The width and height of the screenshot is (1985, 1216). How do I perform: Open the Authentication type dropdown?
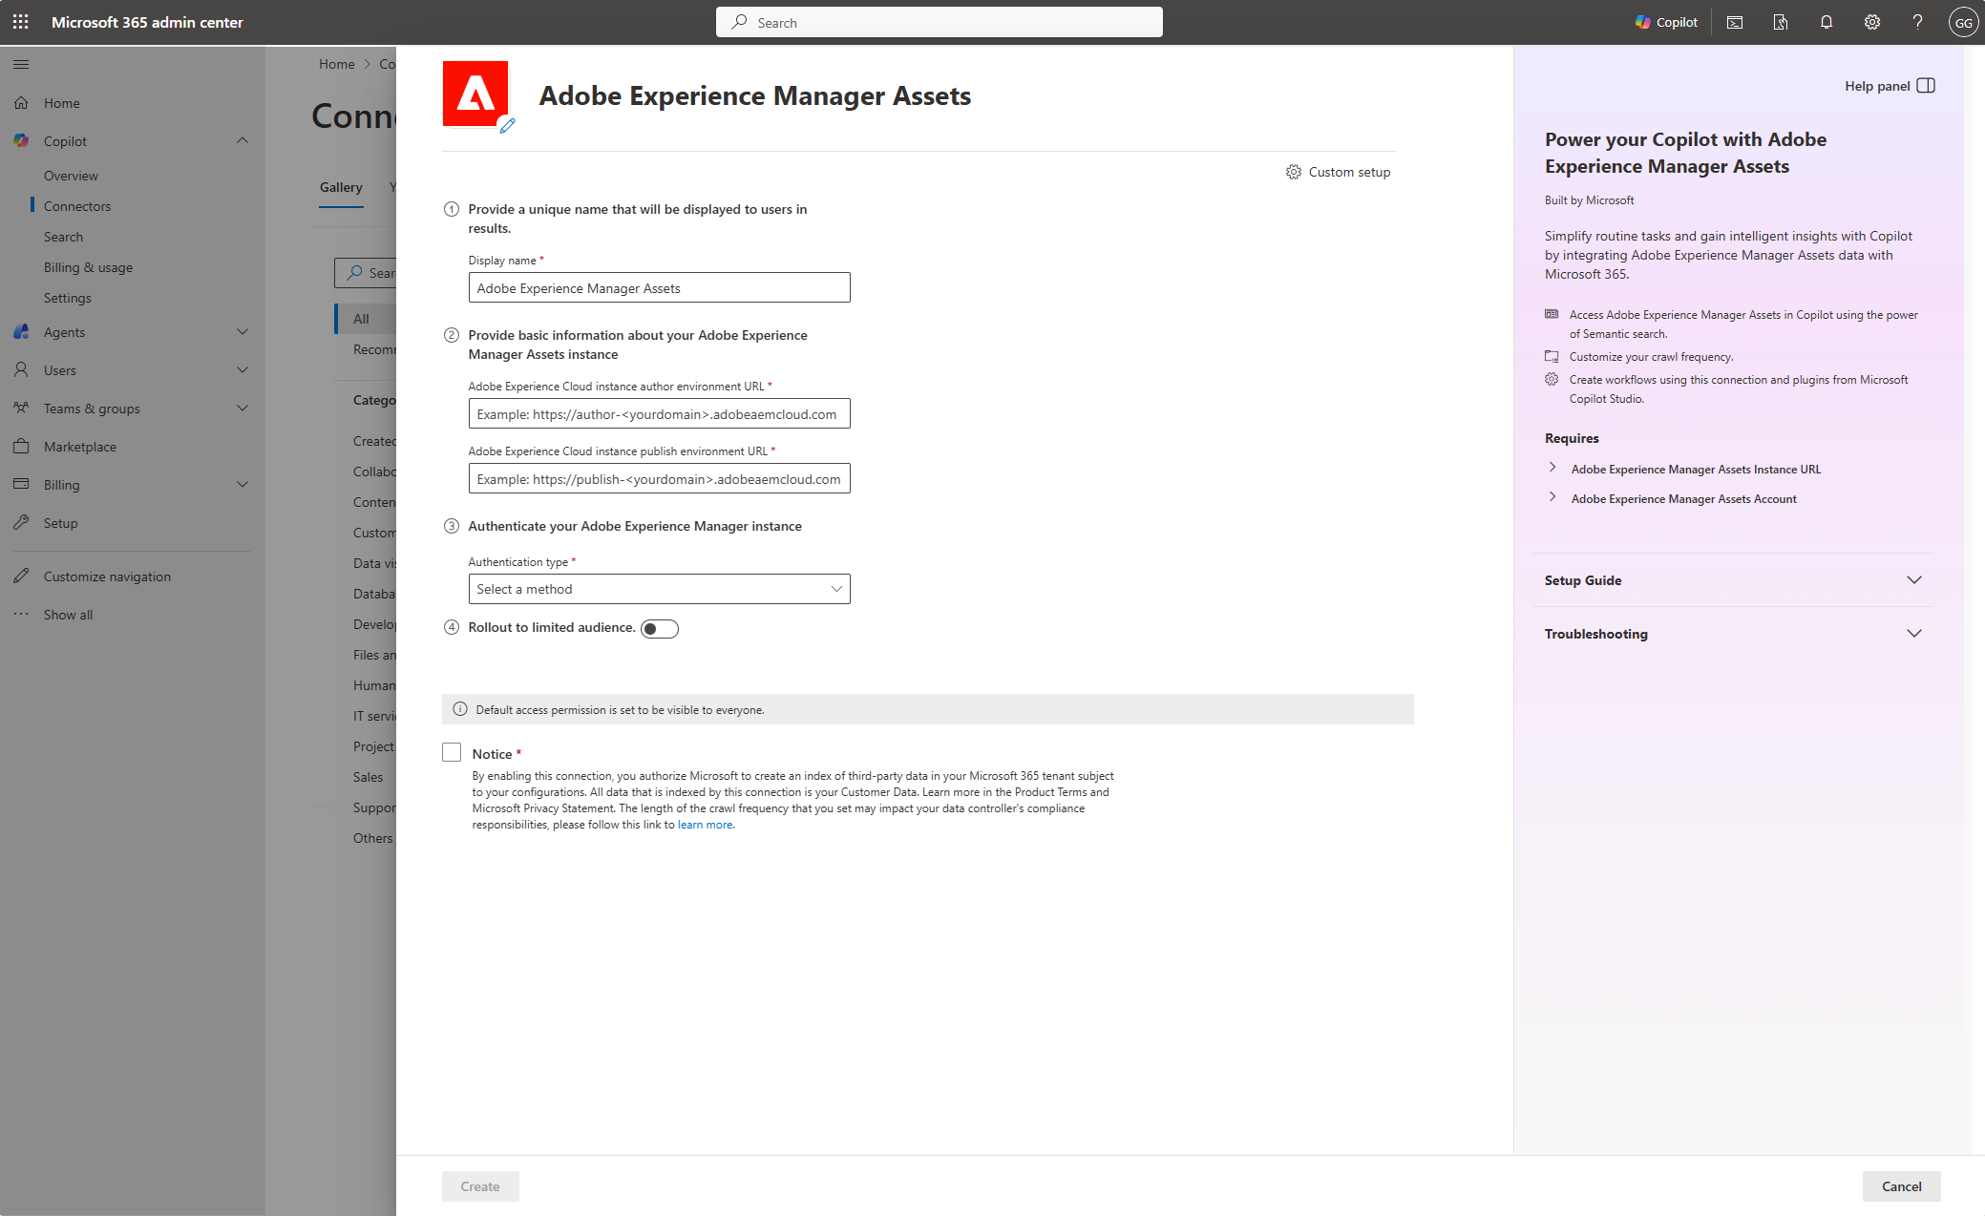click(659, 589)
